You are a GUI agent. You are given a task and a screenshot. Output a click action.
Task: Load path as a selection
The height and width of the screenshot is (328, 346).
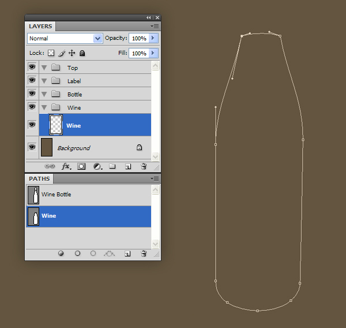(x=93, y=254)
